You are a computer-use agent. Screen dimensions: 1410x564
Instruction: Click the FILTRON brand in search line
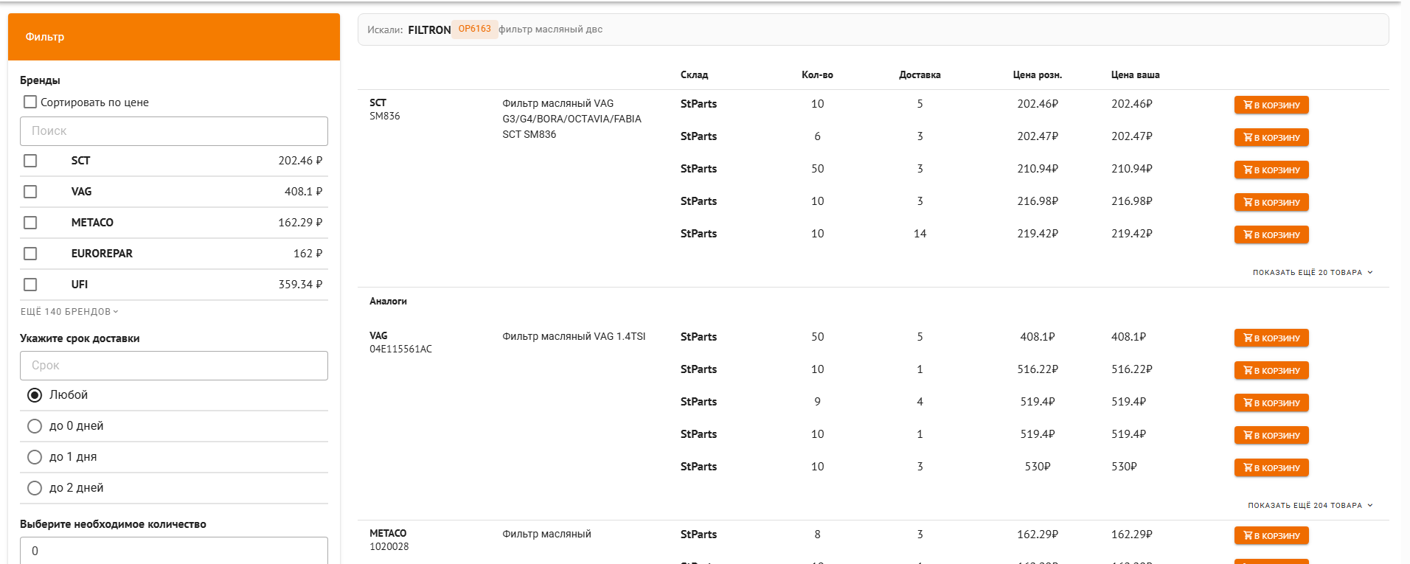pos(429,30)
